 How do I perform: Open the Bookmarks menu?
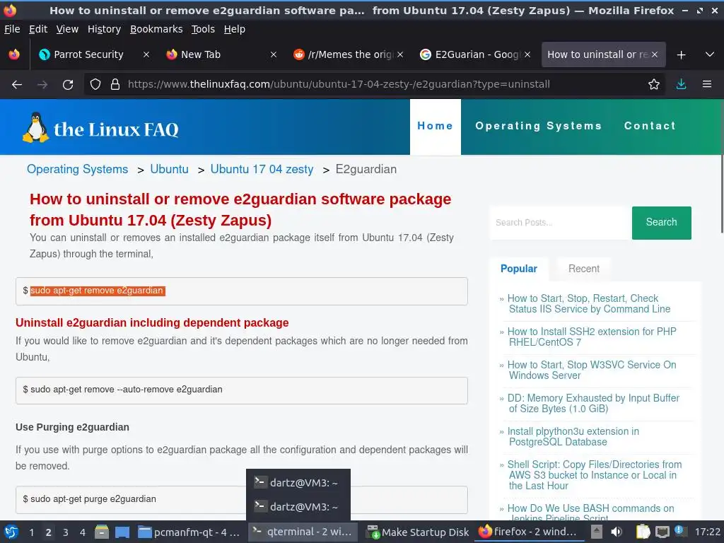point(156,29)
